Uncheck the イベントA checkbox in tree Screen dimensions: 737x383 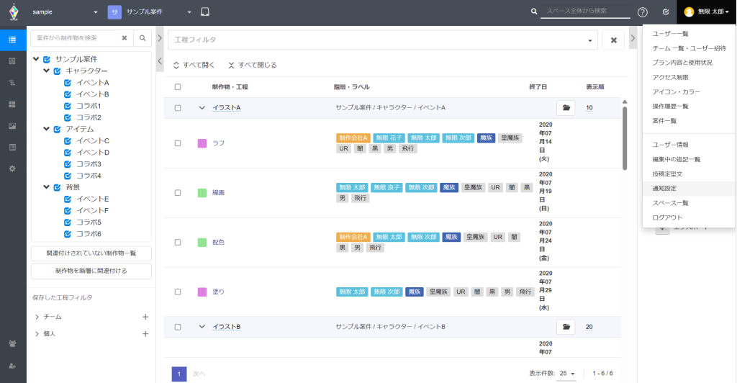pyautogui.click(x=68, y=83)
